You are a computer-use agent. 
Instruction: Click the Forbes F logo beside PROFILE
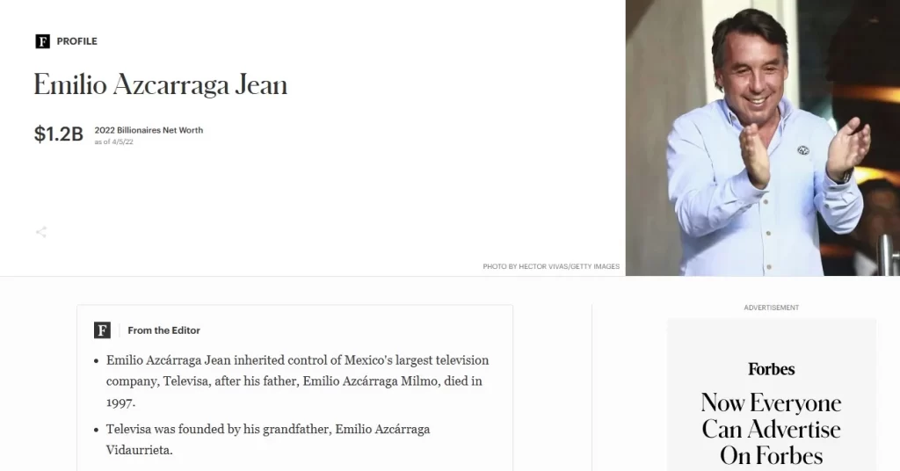pyautogui.click(x=42, y=41)
